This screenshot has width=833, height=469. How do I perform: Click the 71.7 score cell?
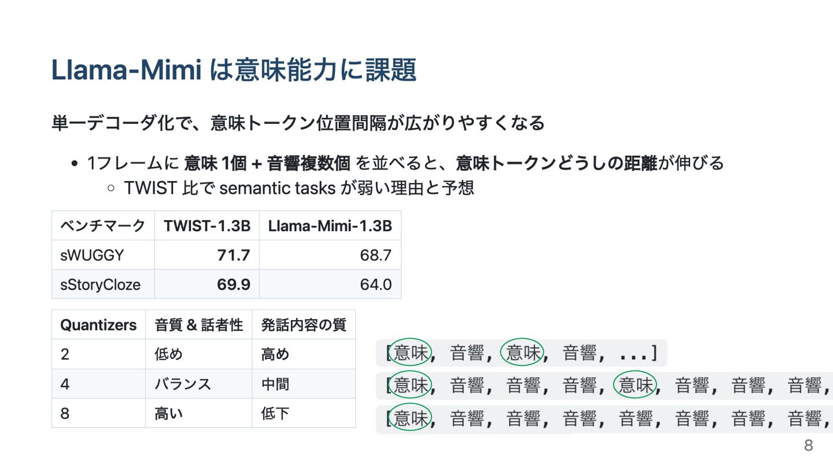tap(207, 255)
